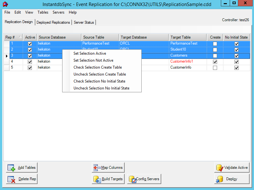Click the Deploy database icon

coord(220,179)
